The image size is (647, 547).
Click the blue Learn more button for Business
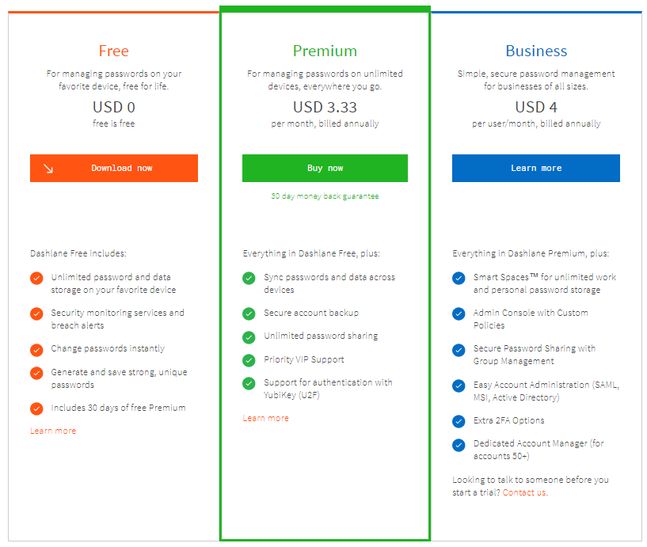point(536,168)
